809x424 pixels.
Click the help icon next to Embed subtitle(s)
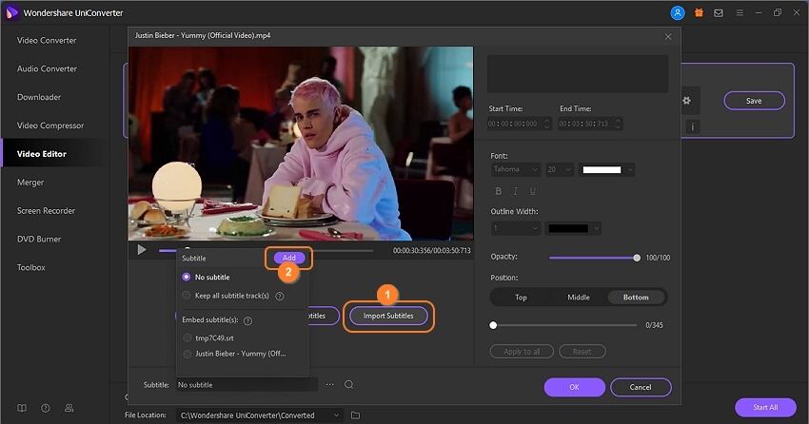pos(247,320)
